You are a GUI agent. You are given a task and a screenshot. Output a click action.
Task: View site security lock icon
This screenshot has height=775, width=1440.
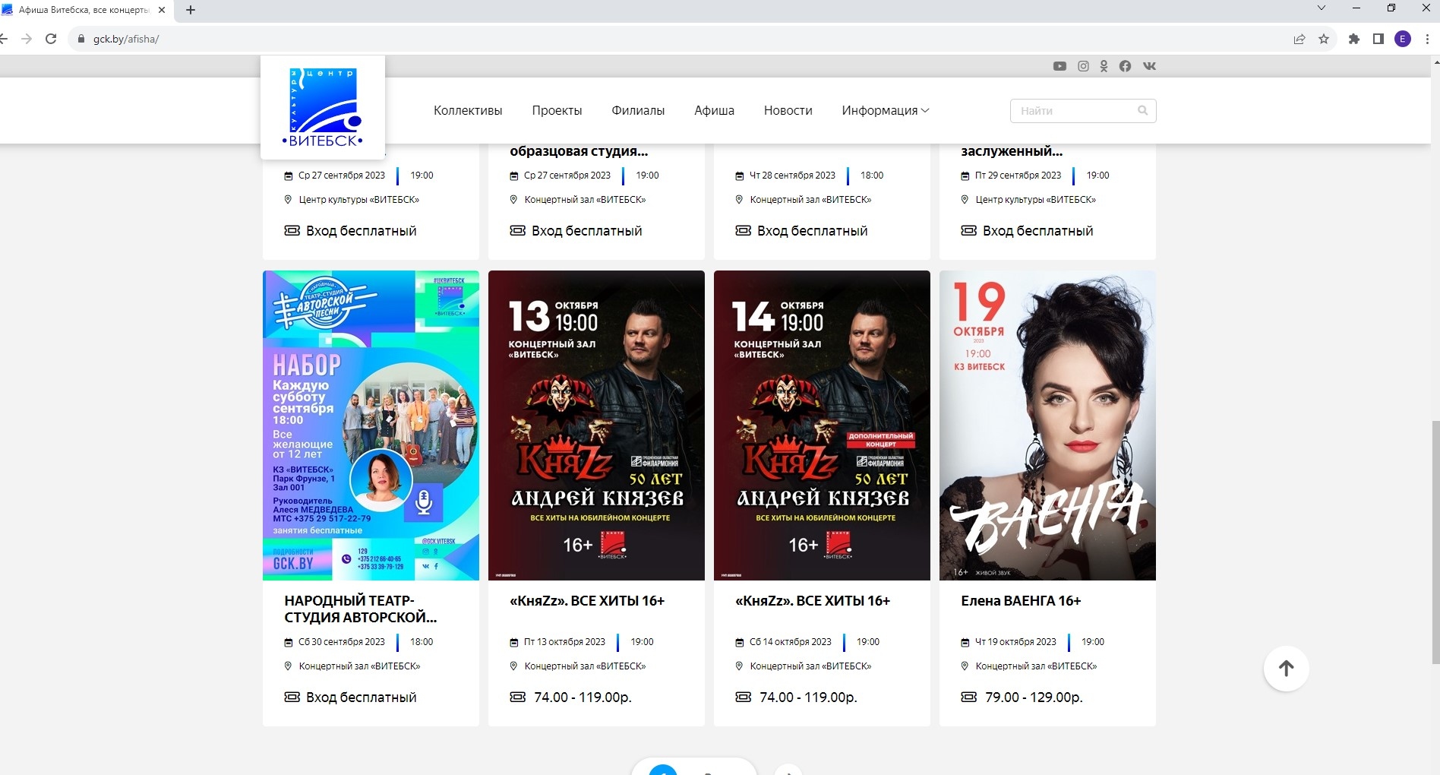click(x=81, y=39)
